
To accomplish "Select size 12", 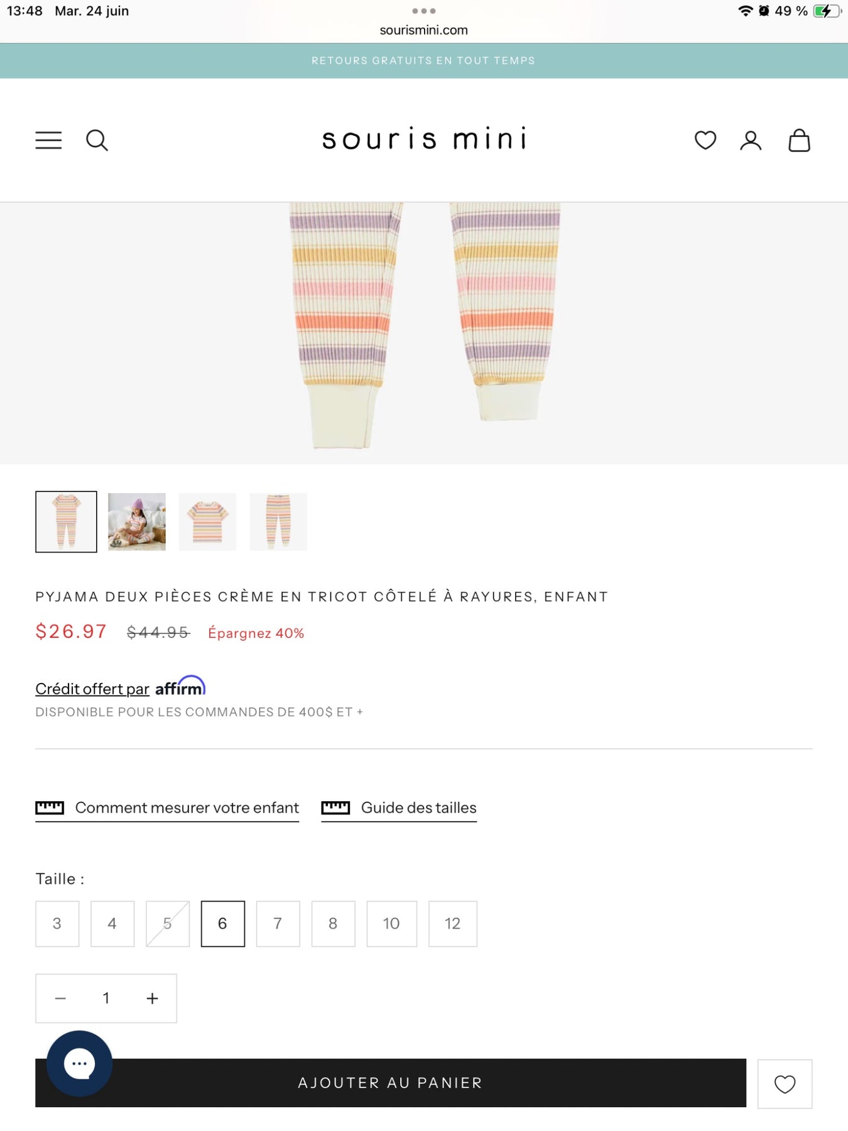I will tap(453, 924).
